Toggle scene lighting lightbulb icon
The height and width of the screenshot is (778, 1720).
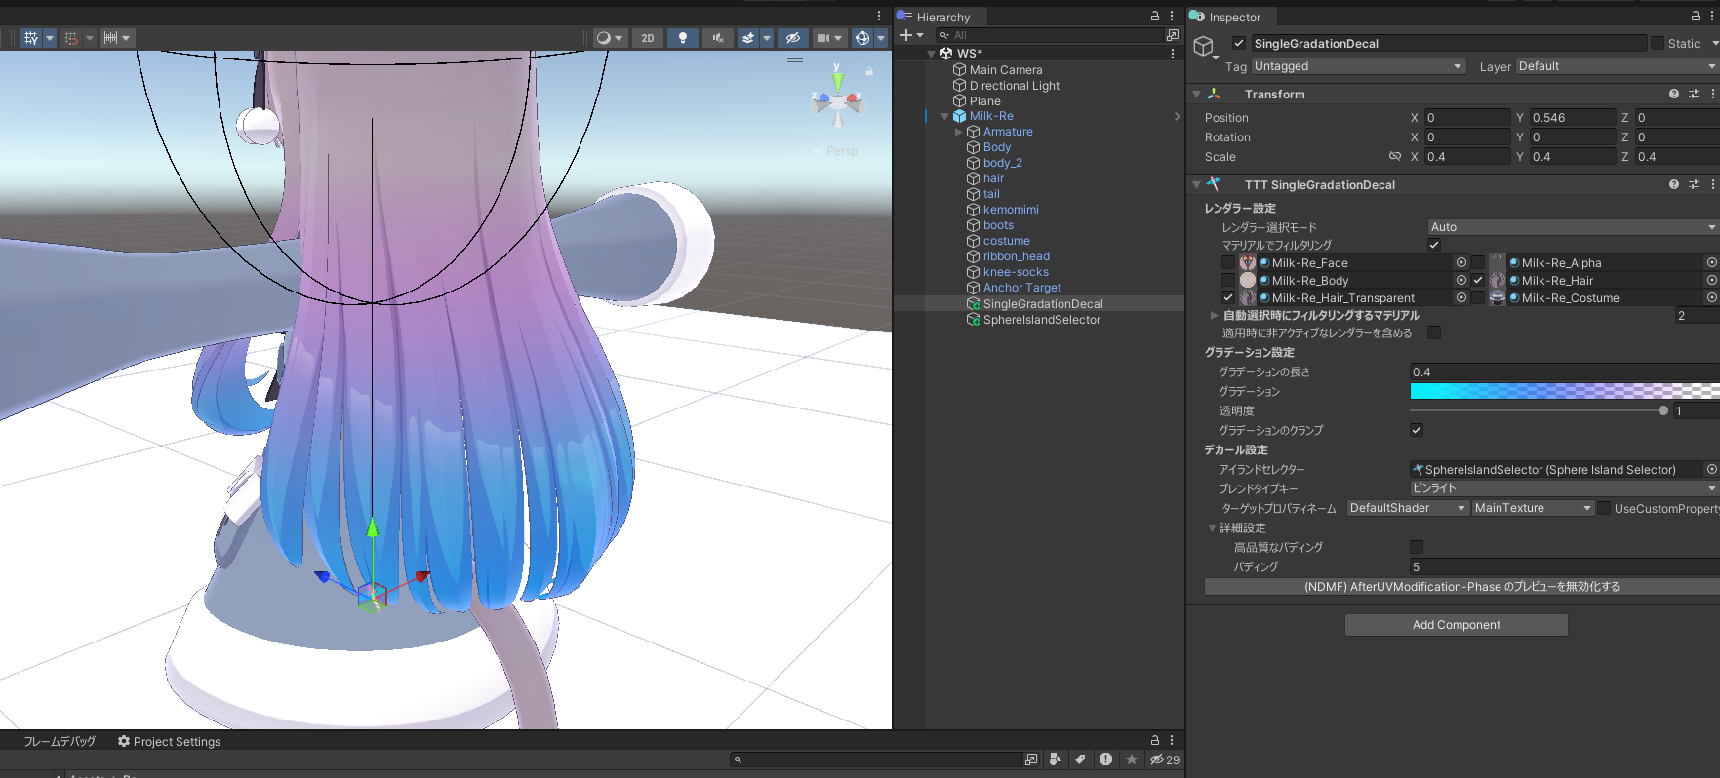[682, 38]
